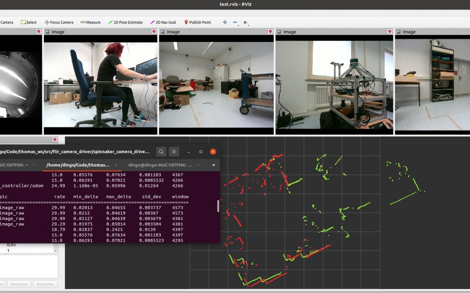Click the Publish Point tool
This screenshot has height=293, width=470.
coord(198,22)
